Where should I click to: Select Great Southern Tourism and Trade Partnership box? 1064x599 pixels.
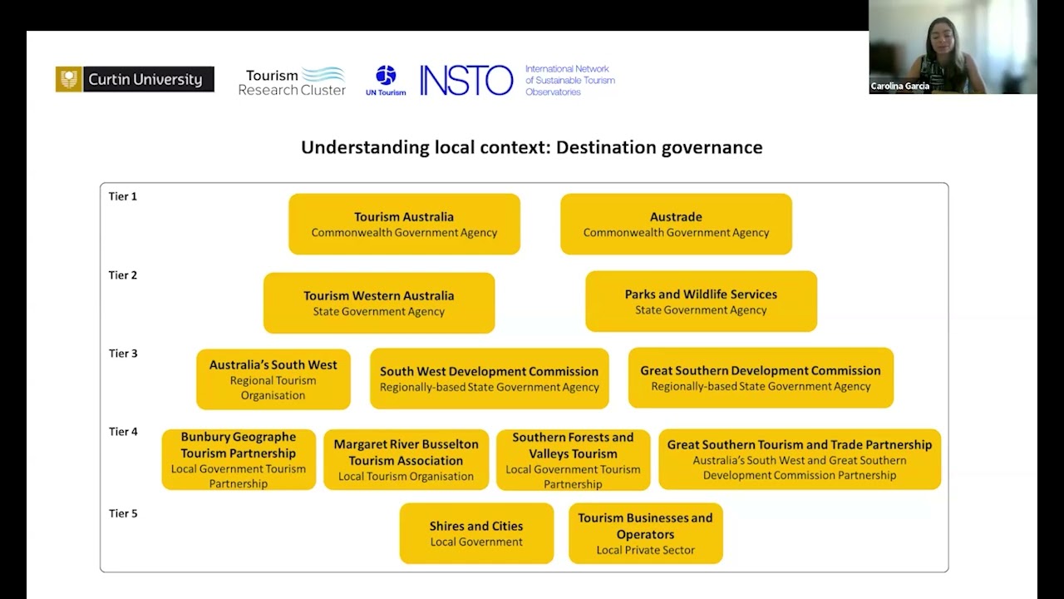pos(800,459)
